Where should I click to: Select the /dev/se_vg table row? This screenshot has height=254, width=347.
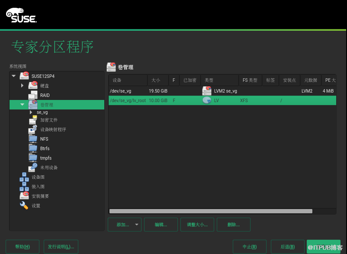point(222,91)
